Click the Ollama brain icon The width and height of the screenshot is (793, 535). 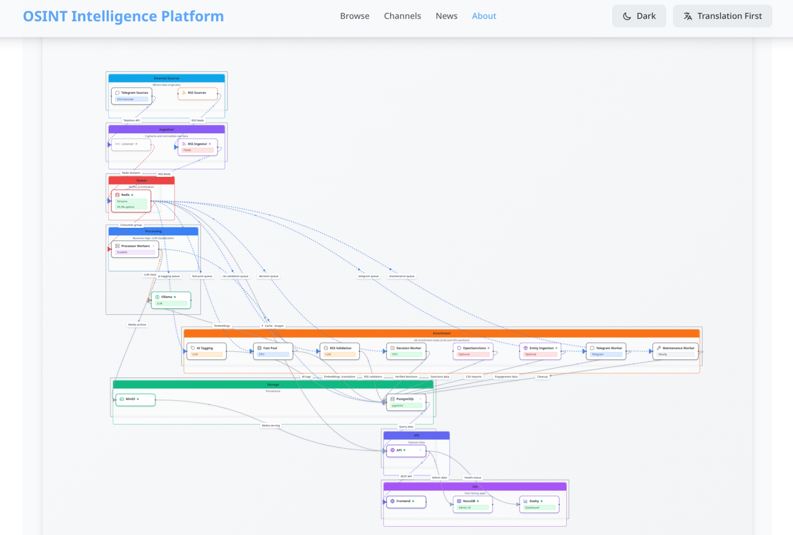157,297
